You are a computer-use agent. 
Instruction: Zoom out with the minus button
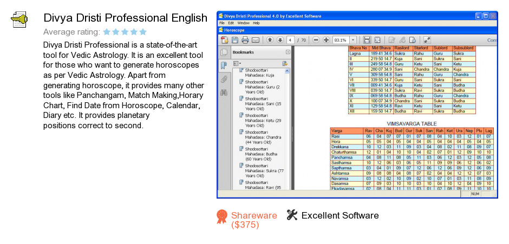click(316, 40)
